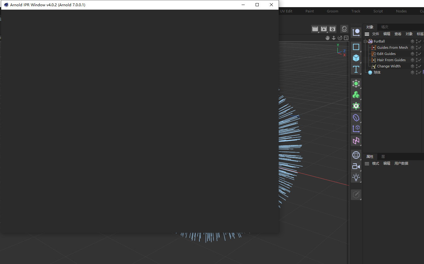
Task: Open the globe Environment objects icon
Action: click(x=356, y=155)
